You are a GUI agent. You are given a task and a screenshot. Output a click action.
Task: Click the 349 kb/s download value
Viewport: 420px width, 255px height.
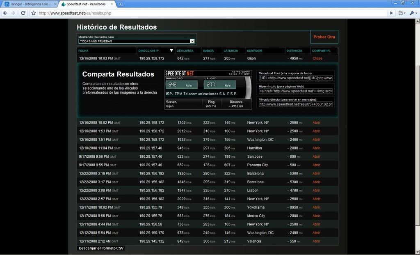tap(183, 207)
